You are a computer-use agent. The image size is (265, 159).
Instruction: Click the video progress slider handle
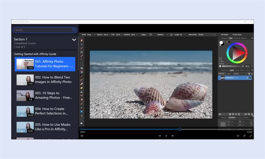[180, 129]
